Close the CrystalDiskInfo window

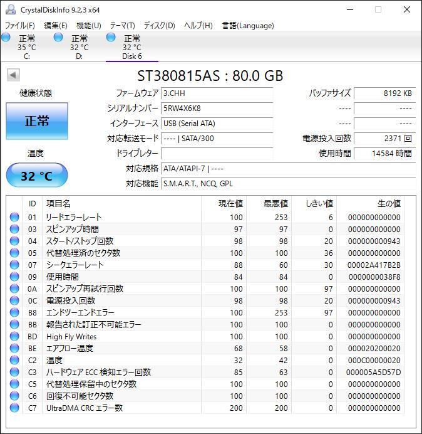[x=407, y=9]
